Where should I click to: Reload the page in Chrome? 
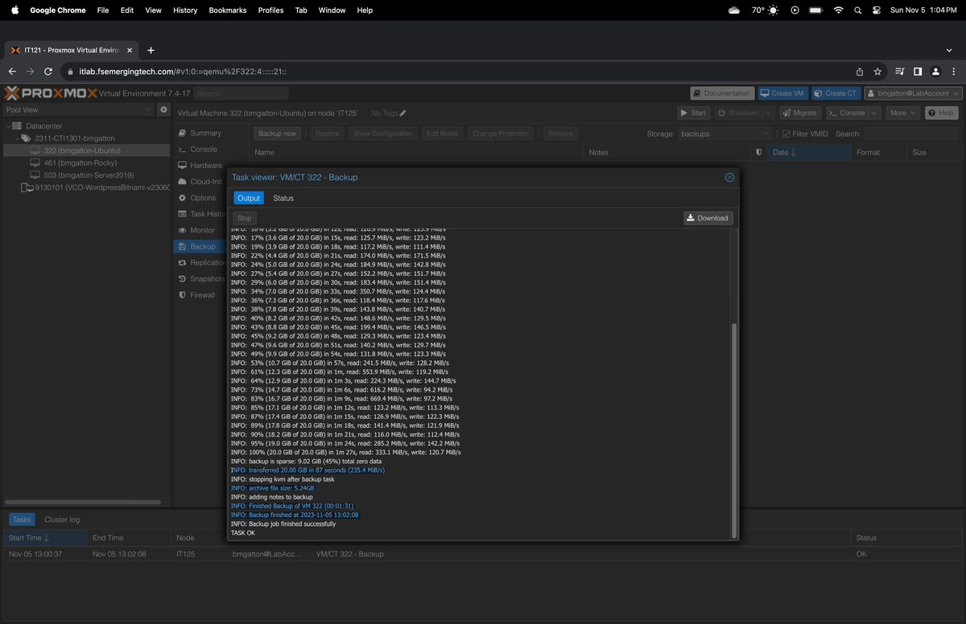(x=48, y=72)
